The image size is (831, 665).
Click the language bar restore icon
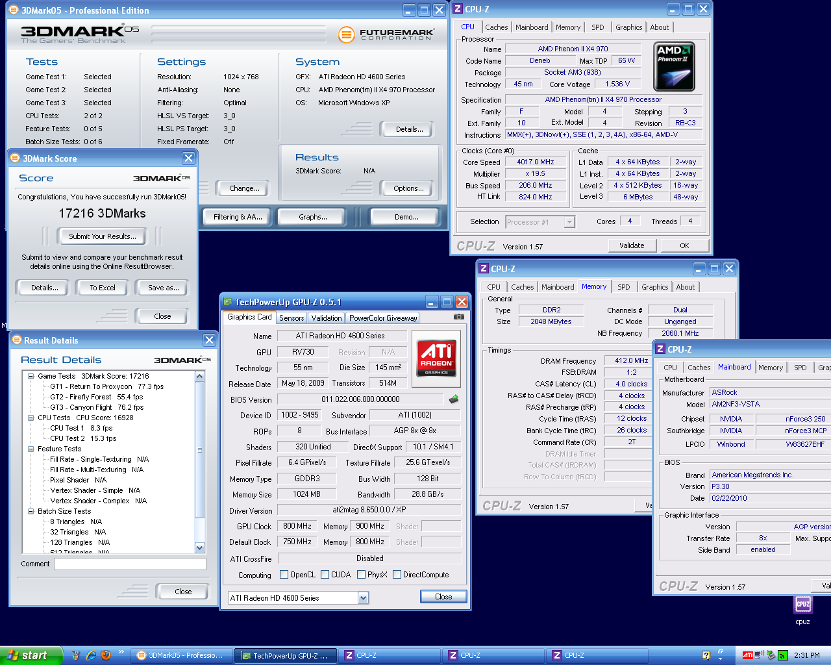tap(720, 651)
